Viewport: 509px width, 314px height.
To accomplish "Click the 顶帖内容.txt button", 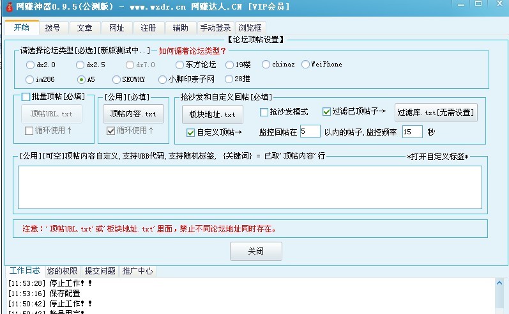I will pyautogui.click(x=133, y=114).
